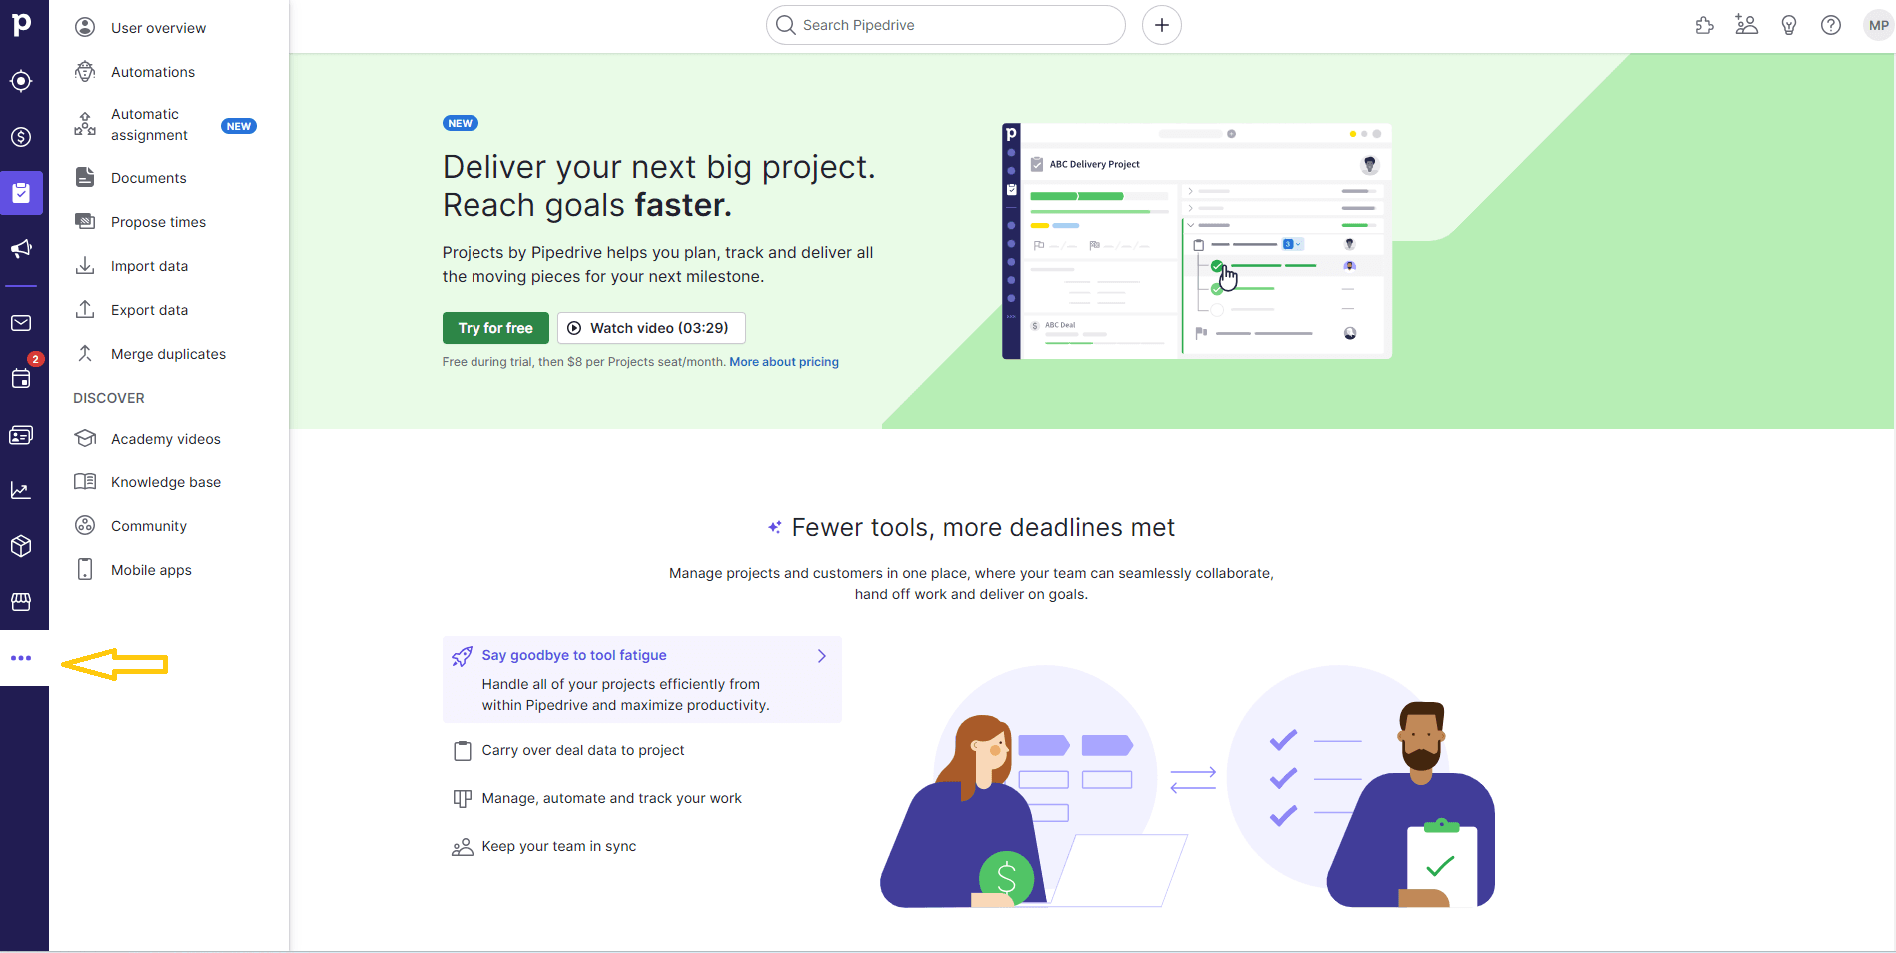The width and height of the screenshot is (1896, 953).
Task: Click the NEW badge beside Automatic assignment
Action: (239, 126)
